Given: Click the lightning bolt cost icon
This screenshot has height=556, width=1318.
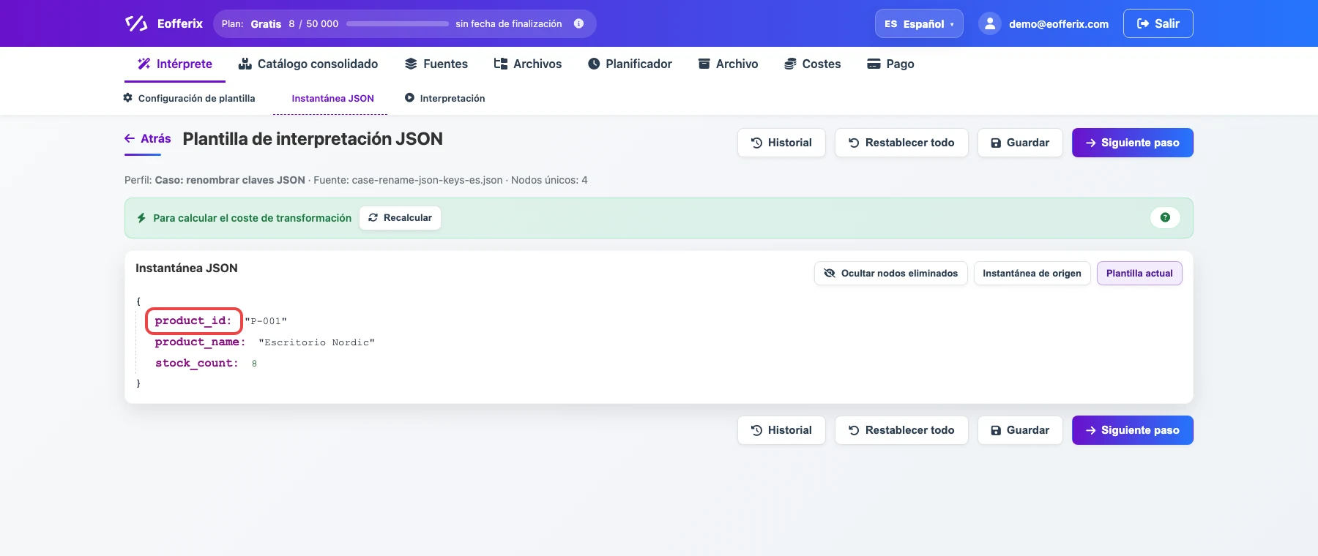Looking at the screenshot, I should tap(141, 218).
